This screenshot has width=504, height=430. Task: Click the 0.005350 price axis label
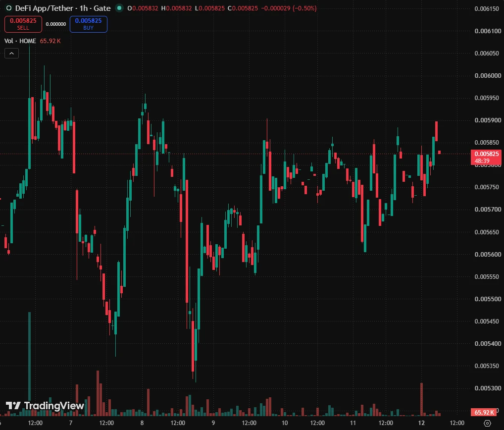click(487, 366)
